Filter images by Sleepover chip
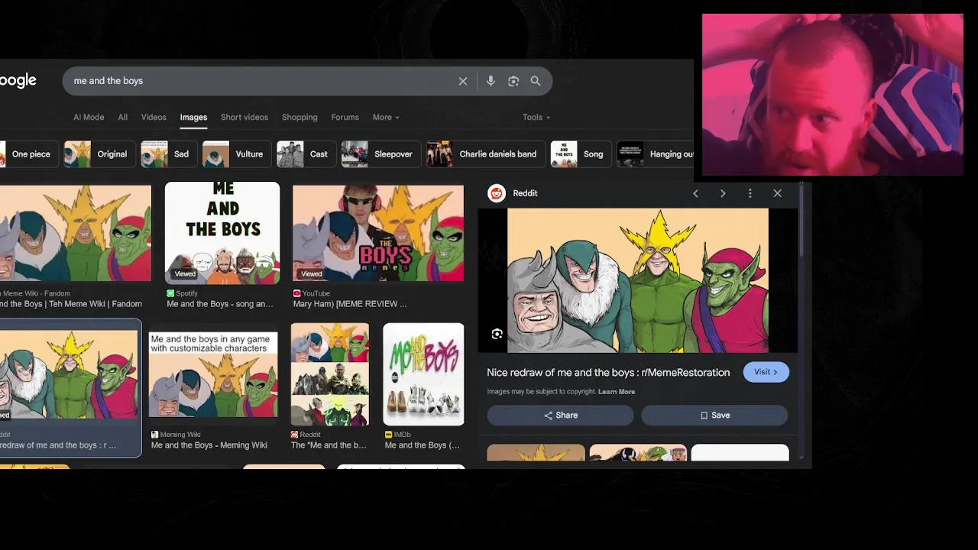The height and width of the screenshot is (550, 978). [381, 154]
